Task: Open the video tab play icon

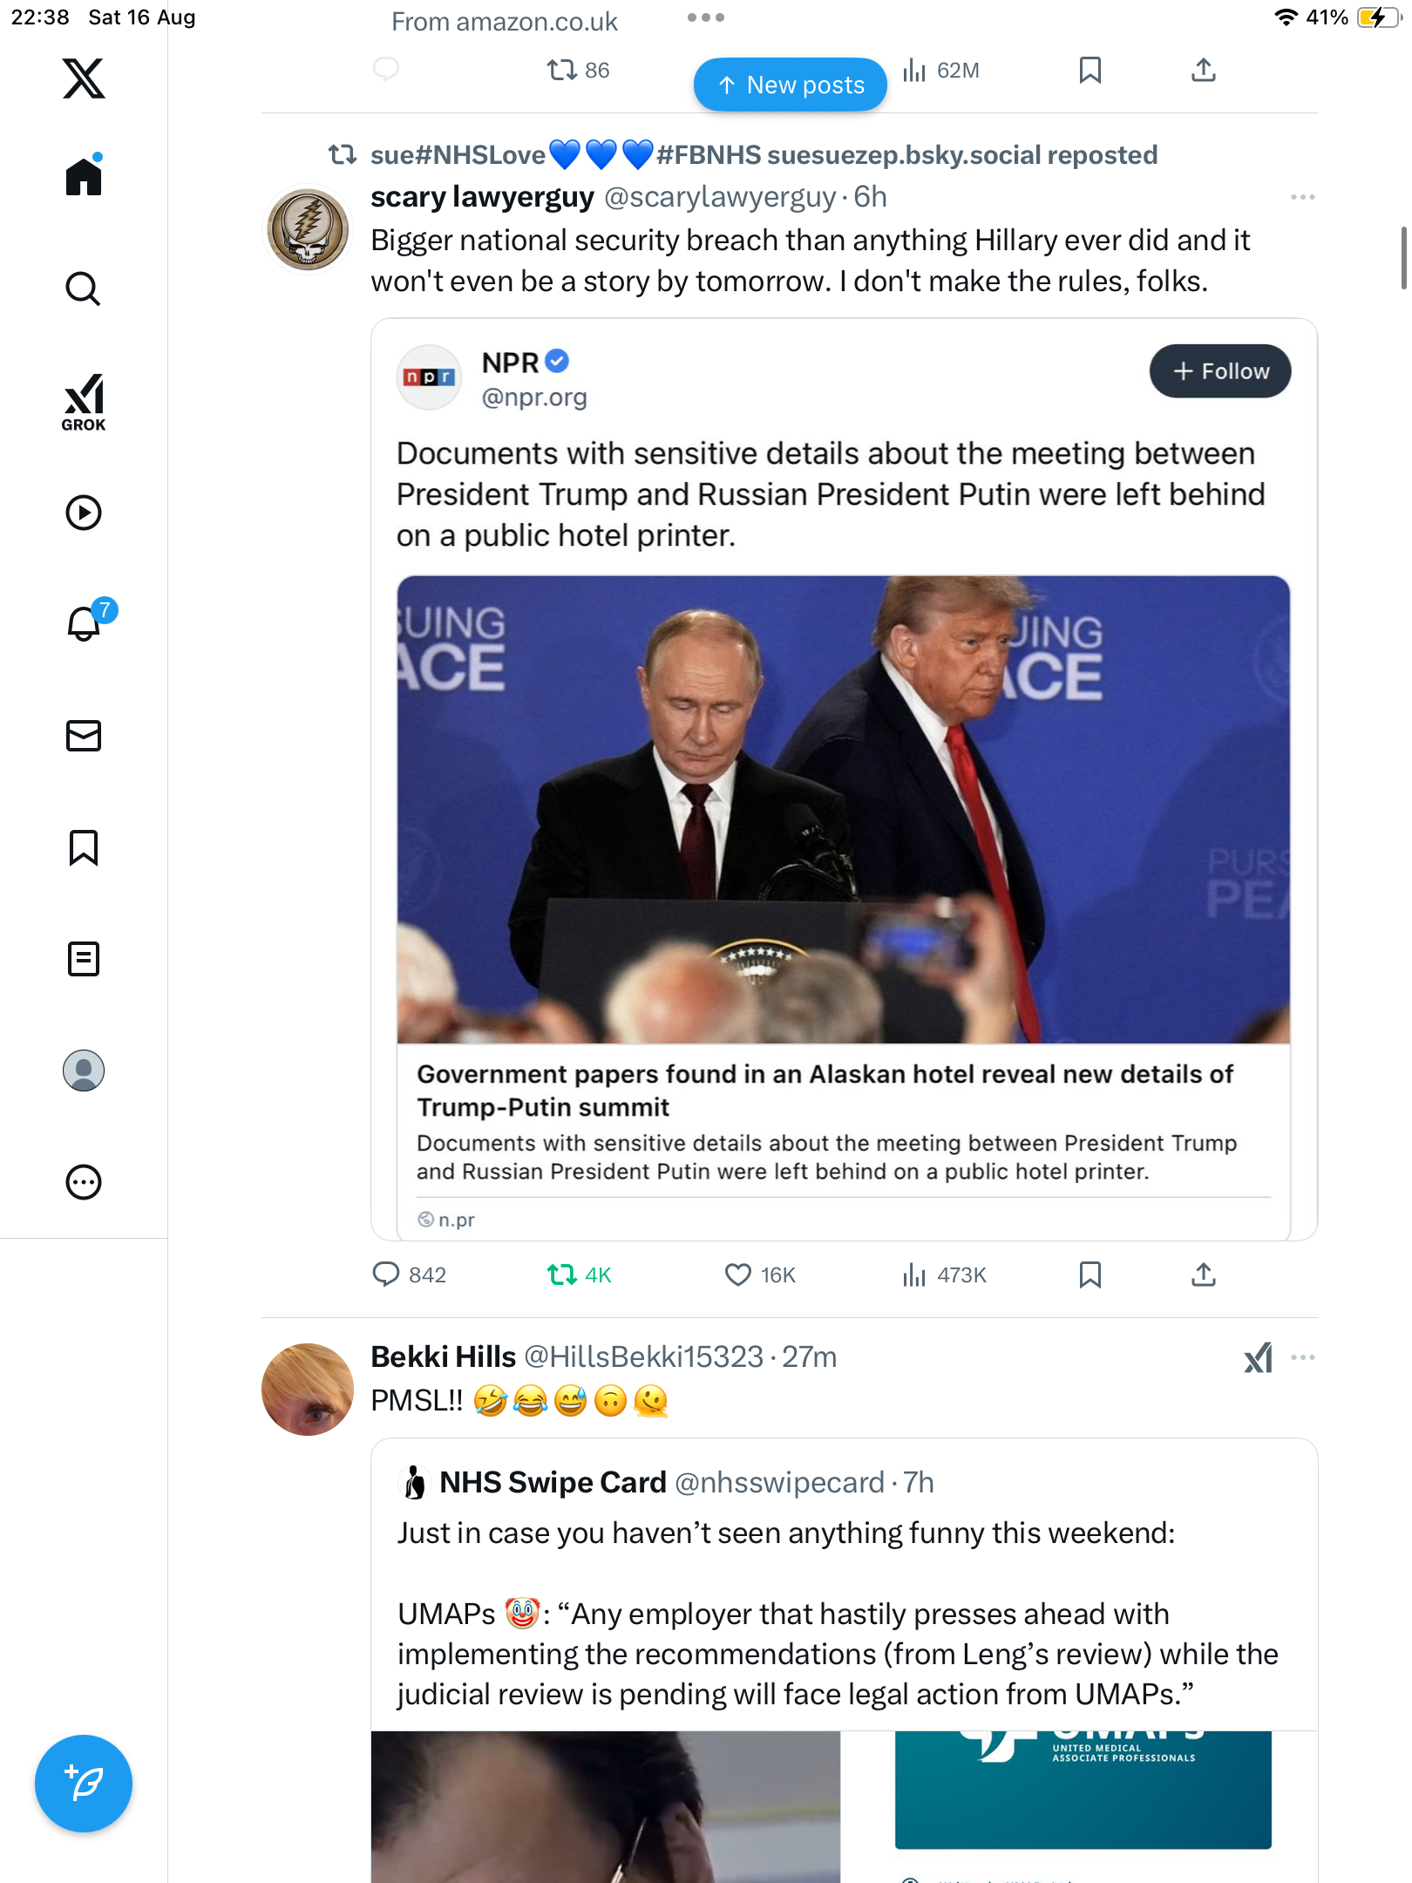Action: tap(84, 513)
